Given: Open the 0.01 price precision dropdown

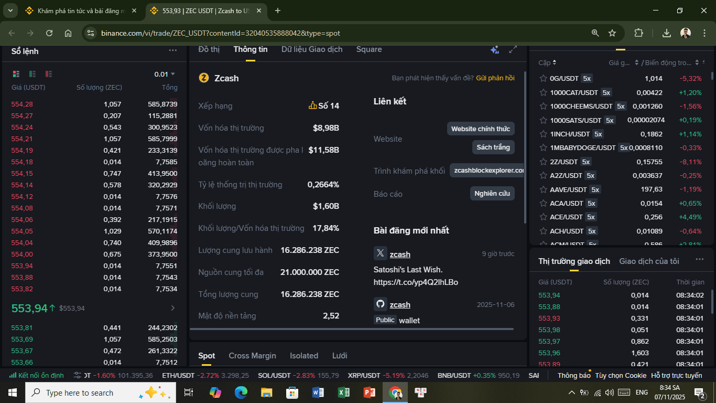Looking at the screenshot, I should (x=165, y=74).
